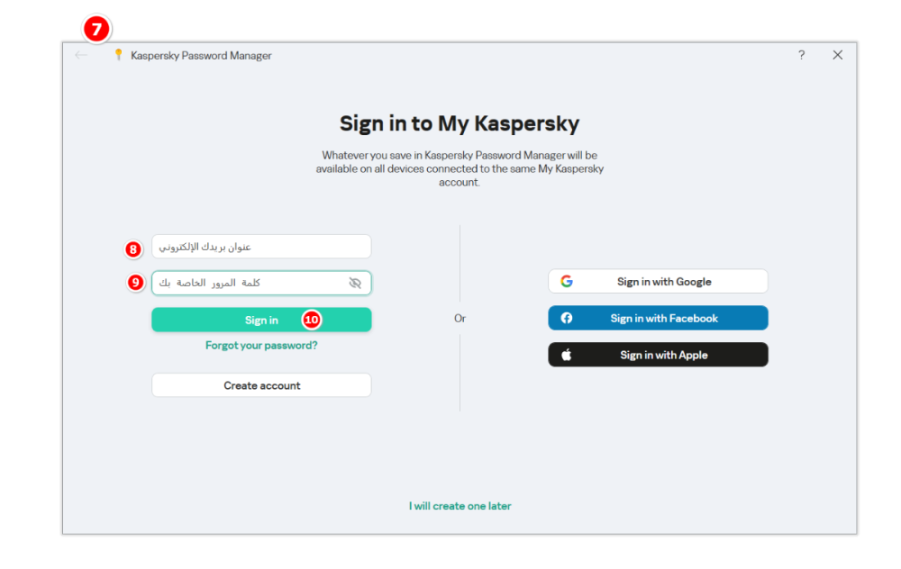This screenshot has width=901, height=569.
Task: Click the Apple logo icon
Action: click(567, 355)
